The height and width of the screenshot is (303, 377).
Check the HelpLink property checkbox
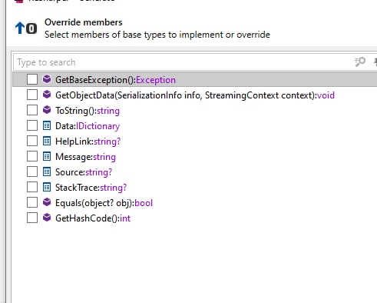click(x=32, y=141)
